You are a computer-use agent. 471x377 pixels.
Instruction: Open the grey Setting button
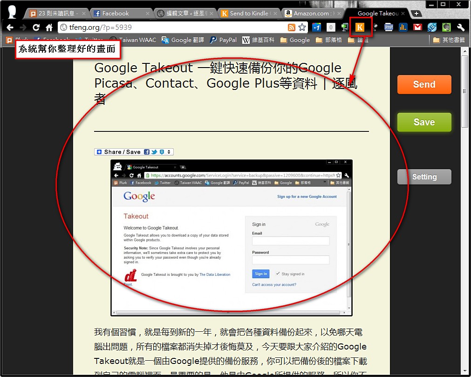pos(424,177)
